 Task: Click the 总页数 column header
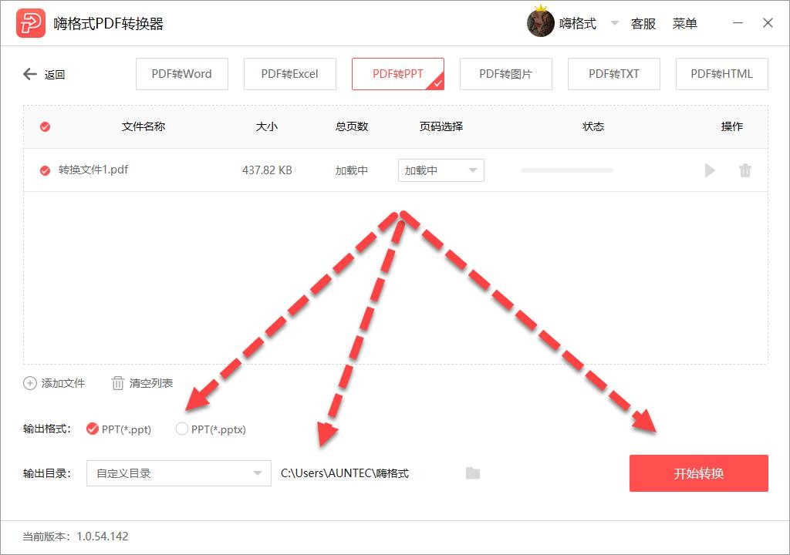point(352,126)
